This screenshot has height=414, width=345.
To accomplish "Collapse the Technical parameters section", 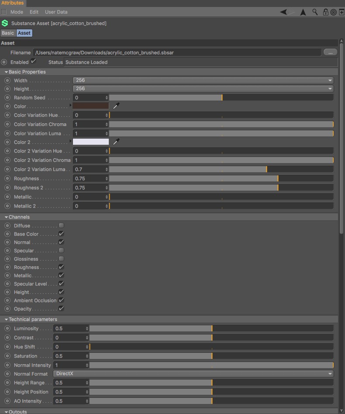I will pyautogui.click(x=6, y=320).
